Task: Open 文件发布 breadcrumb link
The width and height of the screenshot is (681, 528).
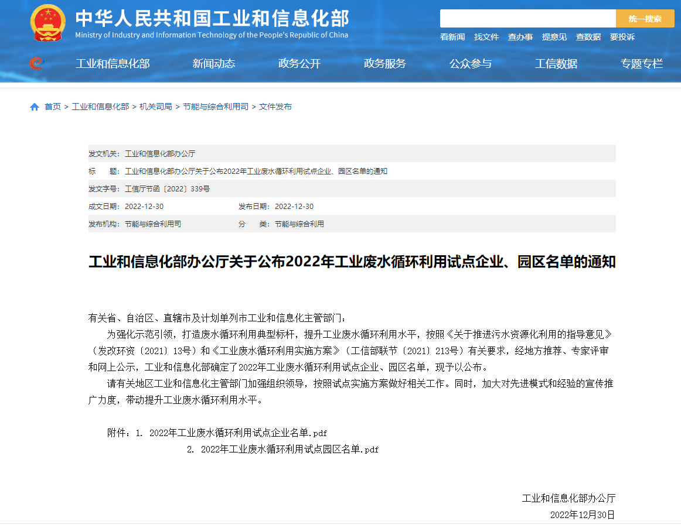Action: click(x=275, y=107)
